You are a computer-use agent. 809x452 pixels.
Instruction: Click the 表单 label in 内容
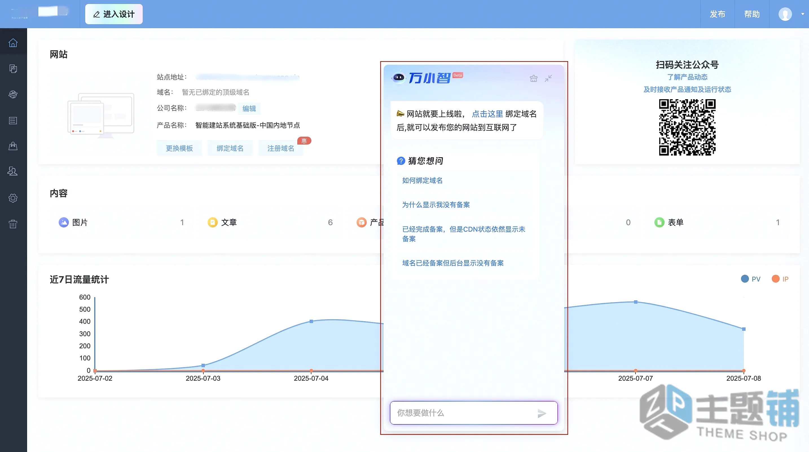pos(676,222)
